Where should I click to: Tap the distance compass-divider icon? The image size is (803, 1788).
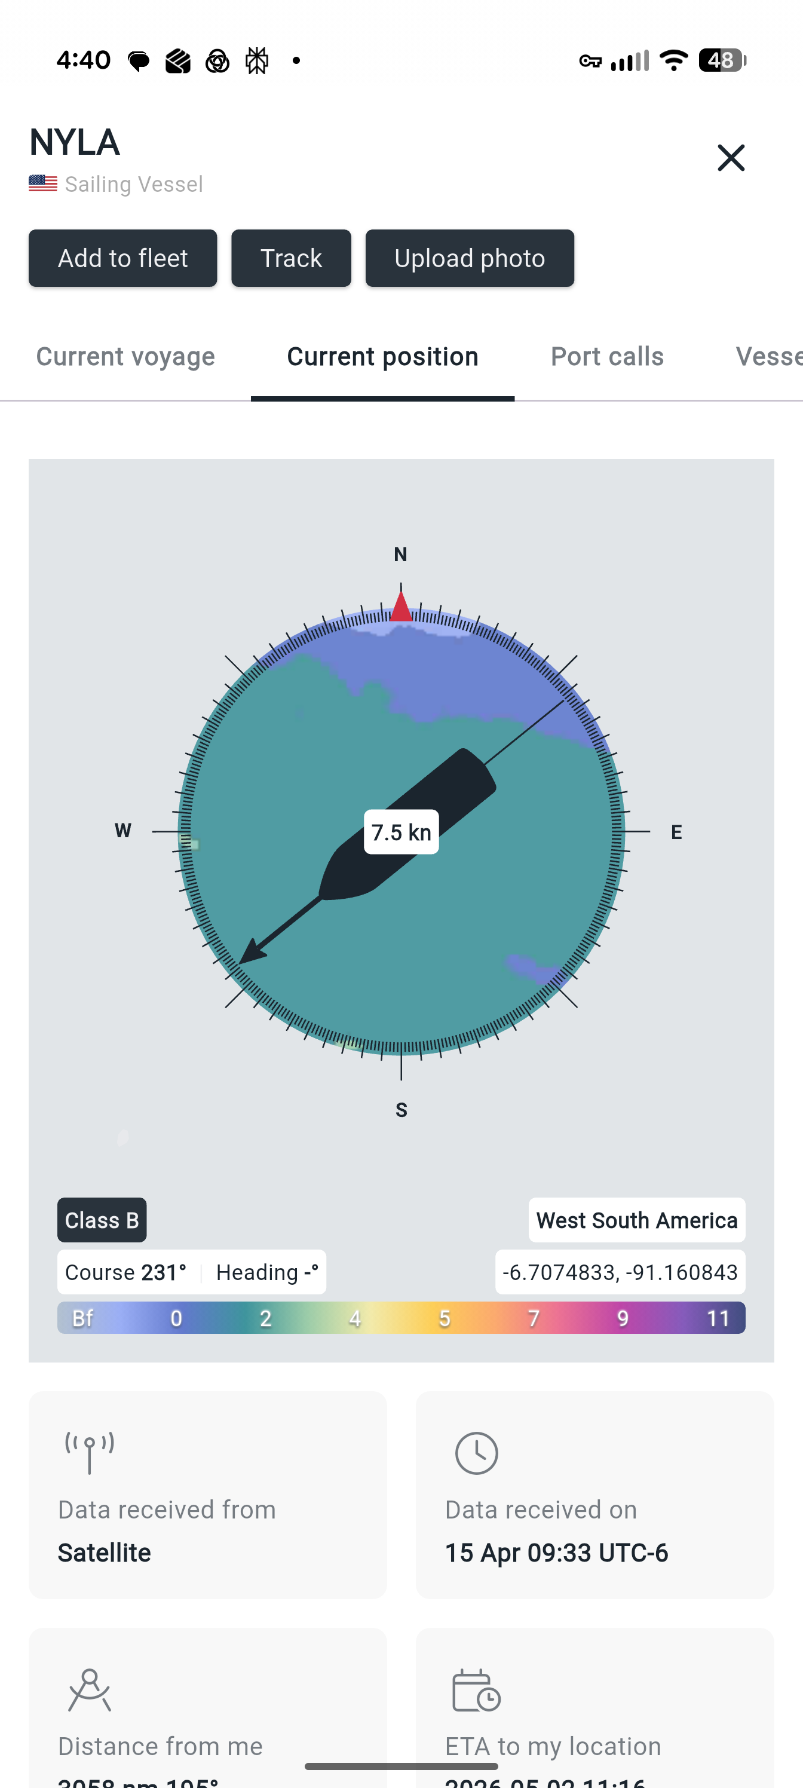tap(90, 1690)
